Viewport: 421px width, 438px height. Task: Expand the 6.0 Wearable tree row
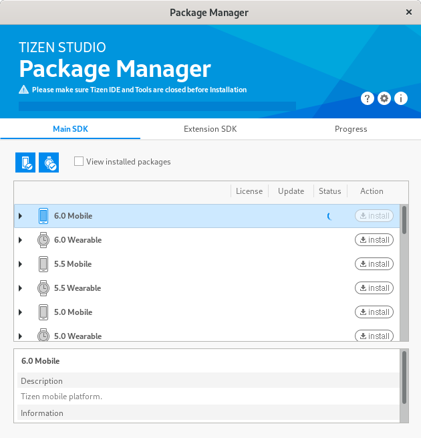pyautogui.click(x=20, y=240)
